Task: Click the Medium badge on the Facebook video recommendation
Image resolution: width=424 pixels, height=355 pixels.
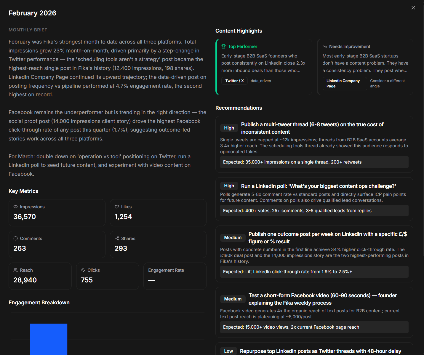Action: [x=233, y=299]
